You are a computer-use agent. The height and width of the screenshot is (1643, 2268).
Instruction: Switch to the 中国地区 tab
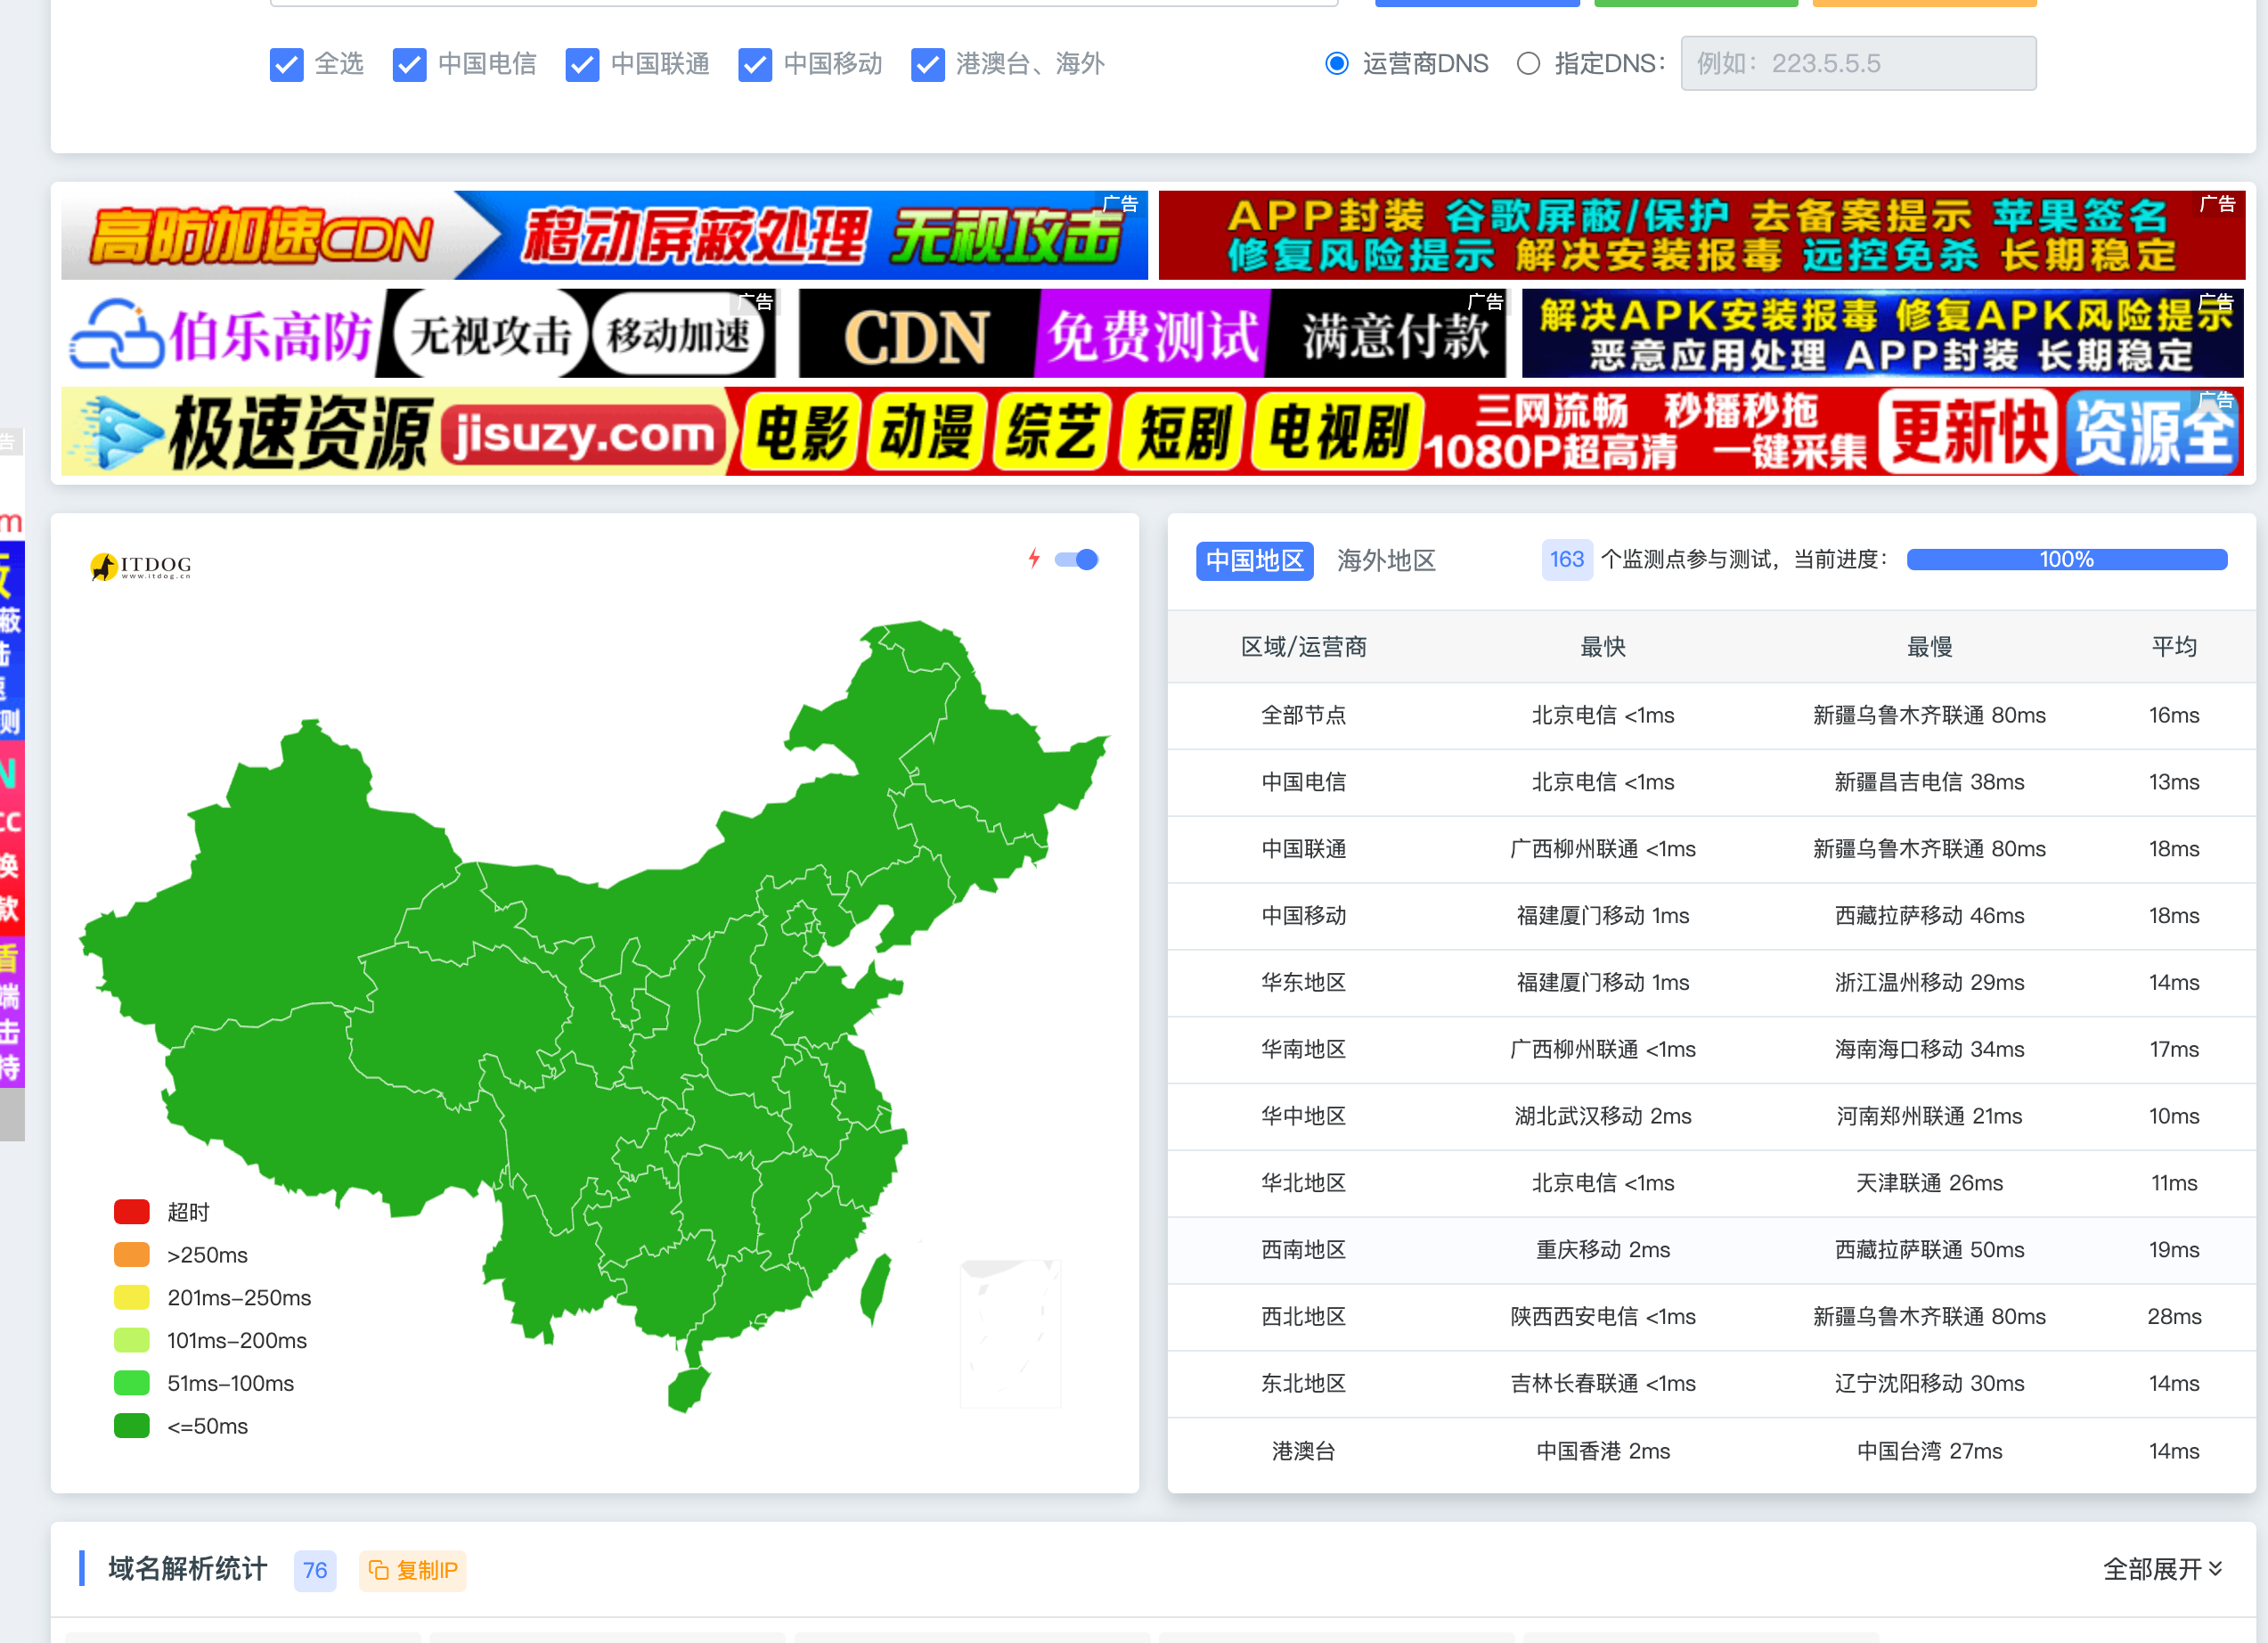[x=1254, y=561]
